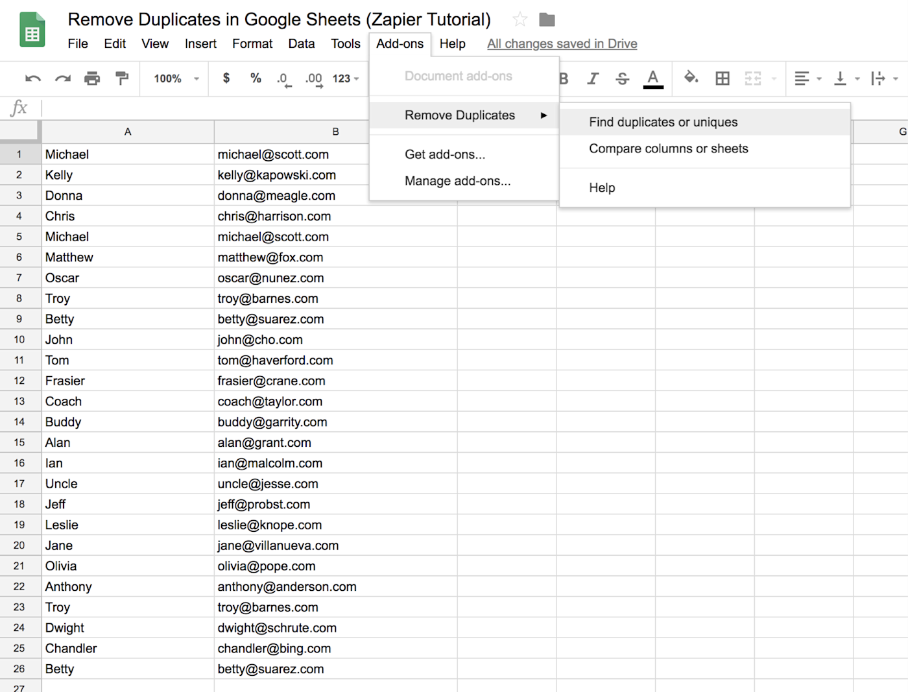
Task: Format as percent with the % icon
Action: (x=256, y=78)
